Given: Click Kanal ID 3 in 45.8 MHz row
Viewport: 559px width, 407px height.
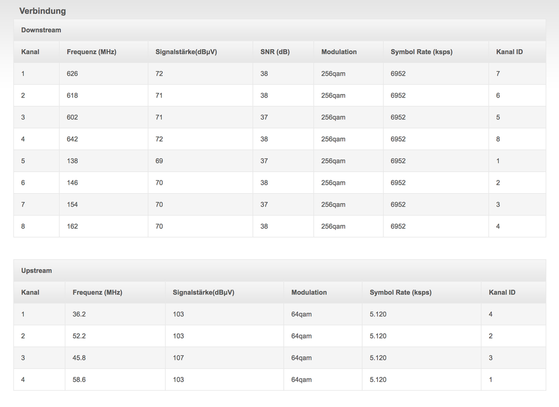Looking at the screenshot, I should pyautogui.click(x=491, y=357).
